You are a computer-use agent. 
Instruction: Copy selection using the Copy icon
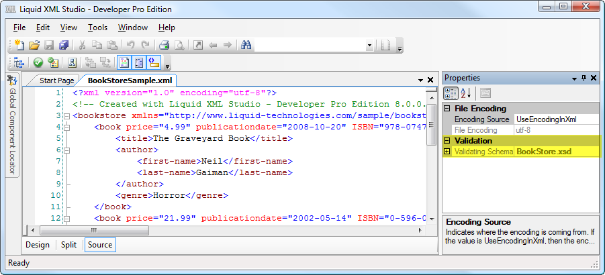(x=97, y=46)
